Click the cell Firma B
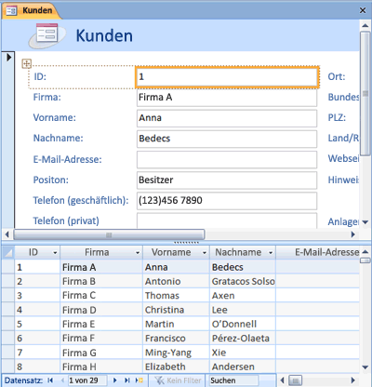Viewport: 372px width, 387px height. 101,282
